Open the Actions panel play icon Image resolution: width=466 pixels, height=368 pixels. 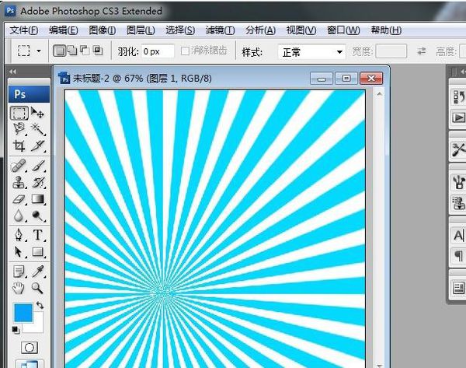tap(458, 118)
